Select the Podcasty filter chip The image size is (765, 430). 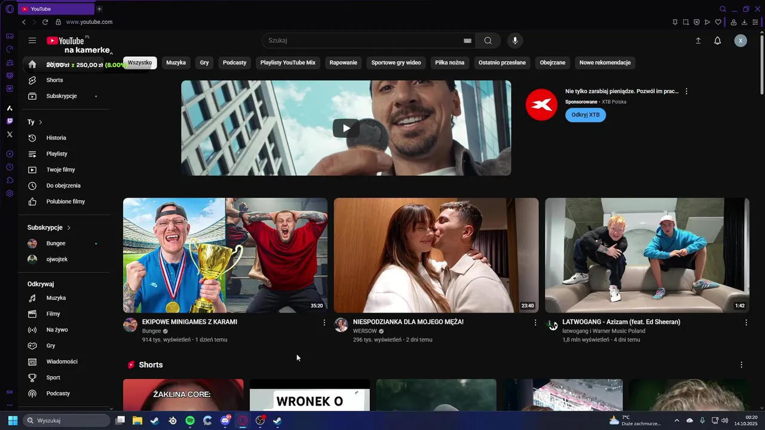234,63
